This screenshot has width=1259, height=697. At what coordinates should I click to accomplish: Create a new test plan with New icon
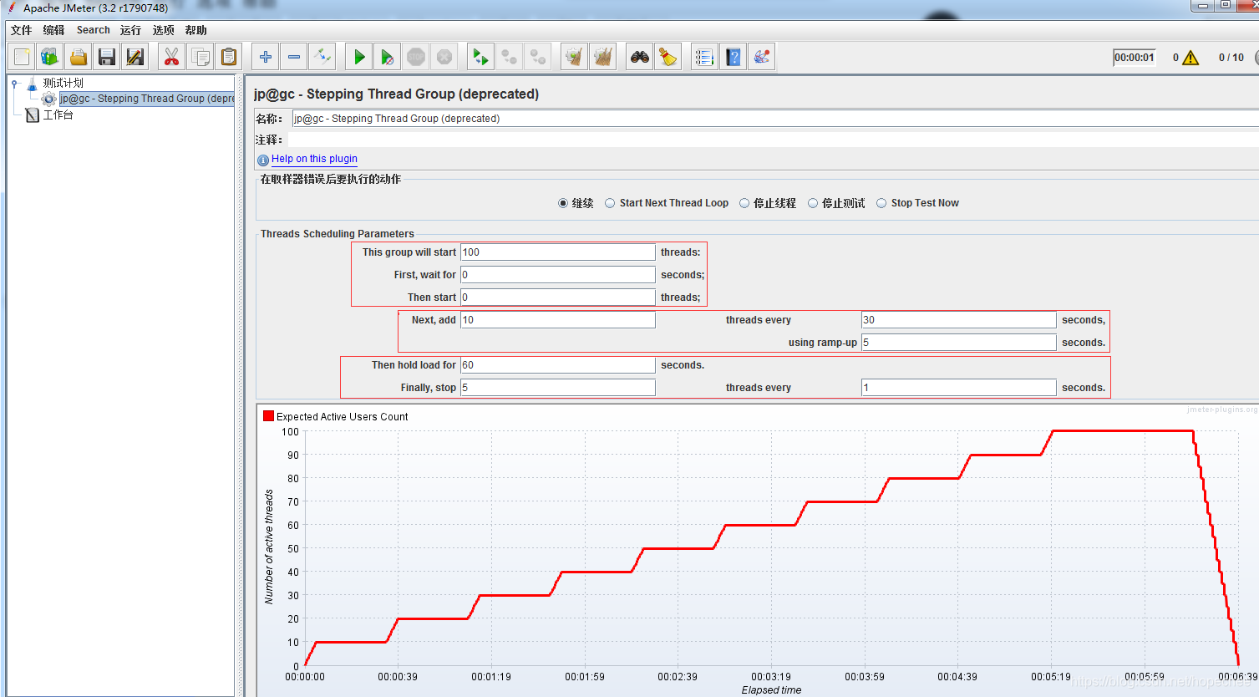[22, 57]
